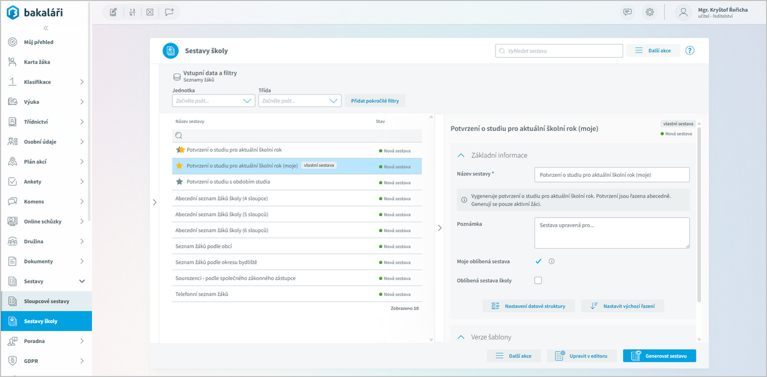Click the help question mark icon
Screen dimensions: 767x377
(x=690, y=51)
